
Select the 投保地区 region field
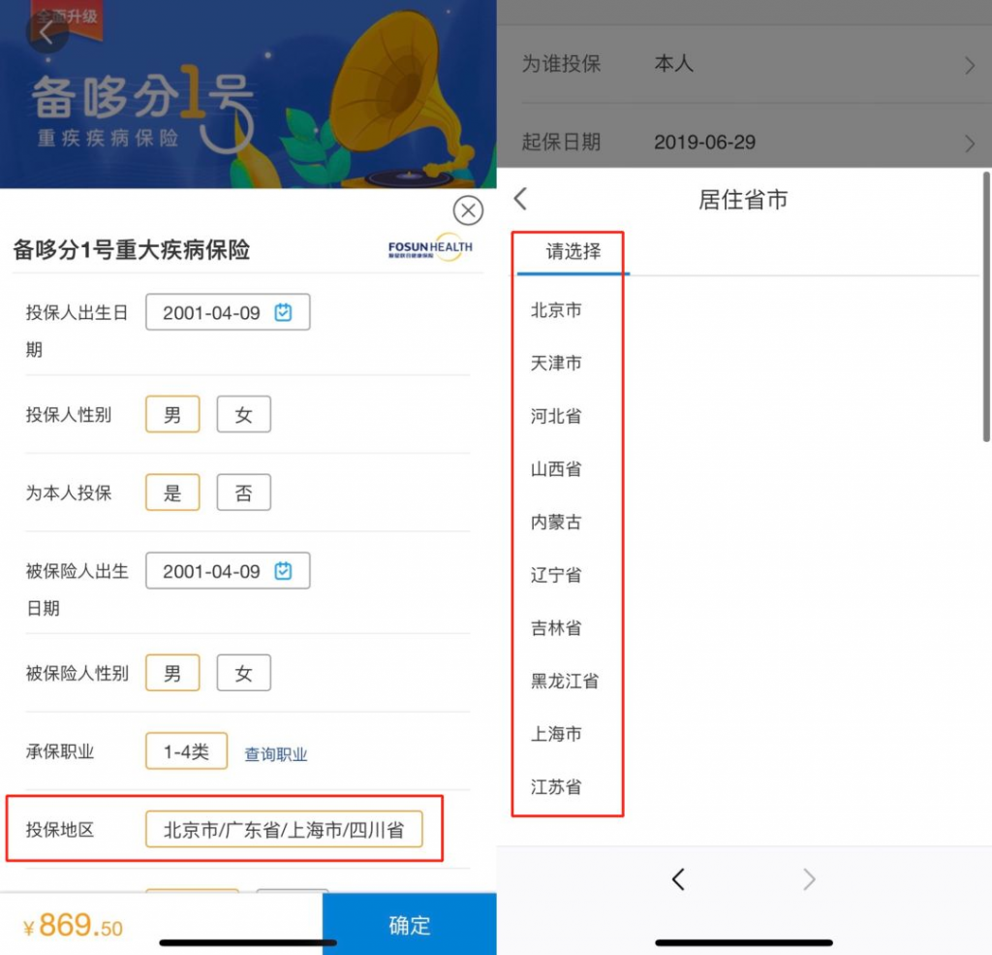(284, 829)
